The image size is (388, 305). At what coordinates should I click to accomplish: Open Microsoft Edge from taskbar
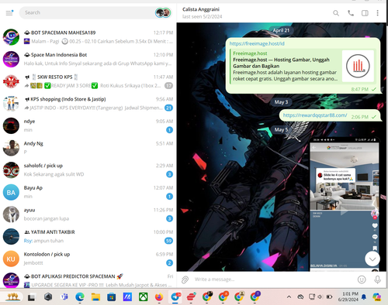point(80,297)
